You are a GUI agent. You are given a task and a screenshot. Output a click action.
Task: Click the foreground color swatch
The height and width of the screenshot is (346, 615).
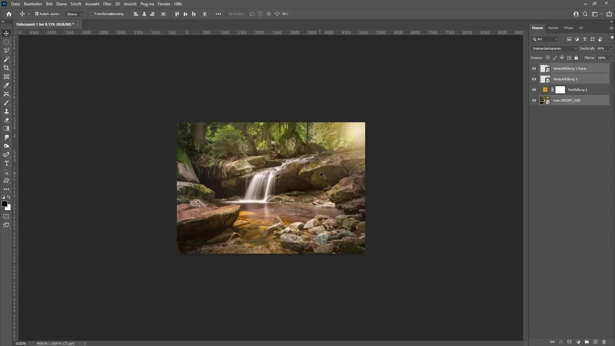[x=4, y=204]
